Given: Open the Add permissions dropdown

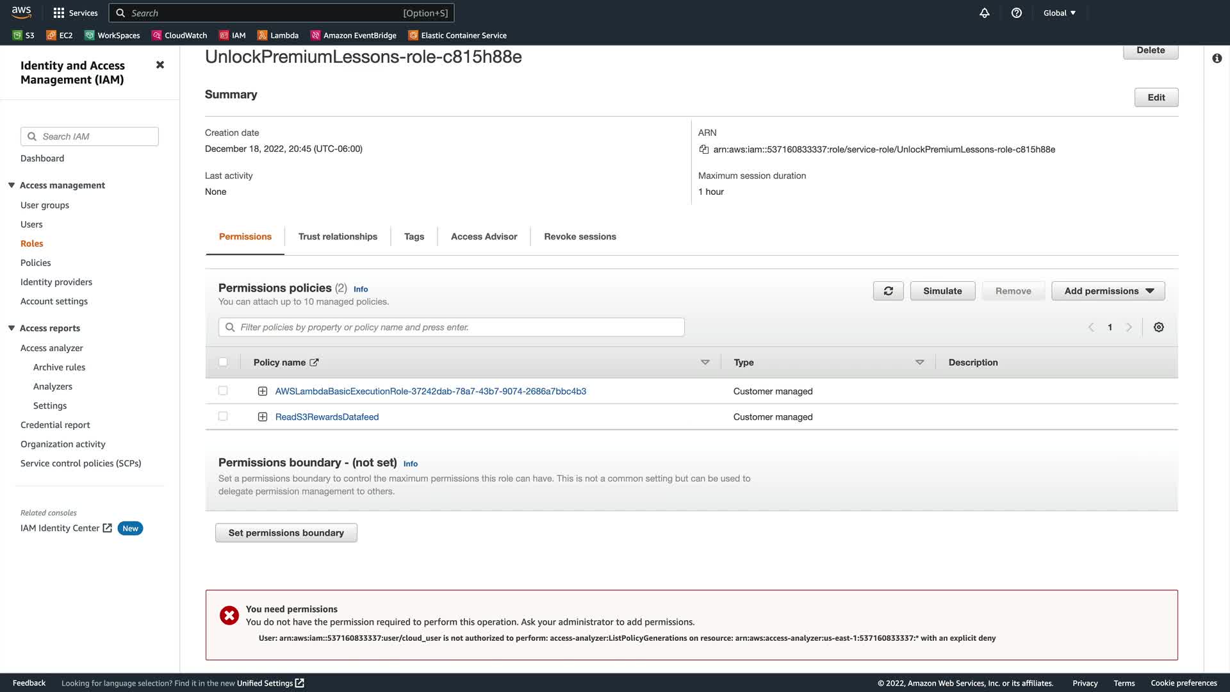Looking at the screenshot, I should (x=1108, y=291).
